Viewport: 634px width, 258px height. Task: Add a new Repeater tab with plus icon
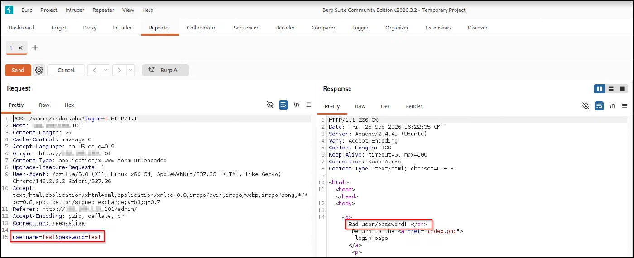click(35, 48)
